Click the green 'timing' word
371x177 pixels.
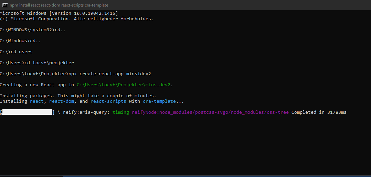[x=121, y=112]
